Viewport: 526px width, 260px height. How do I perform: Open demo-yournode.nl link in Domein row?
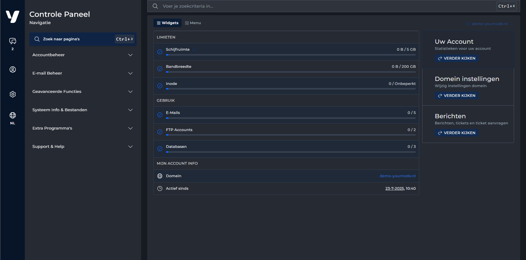[x=397, y=176]
